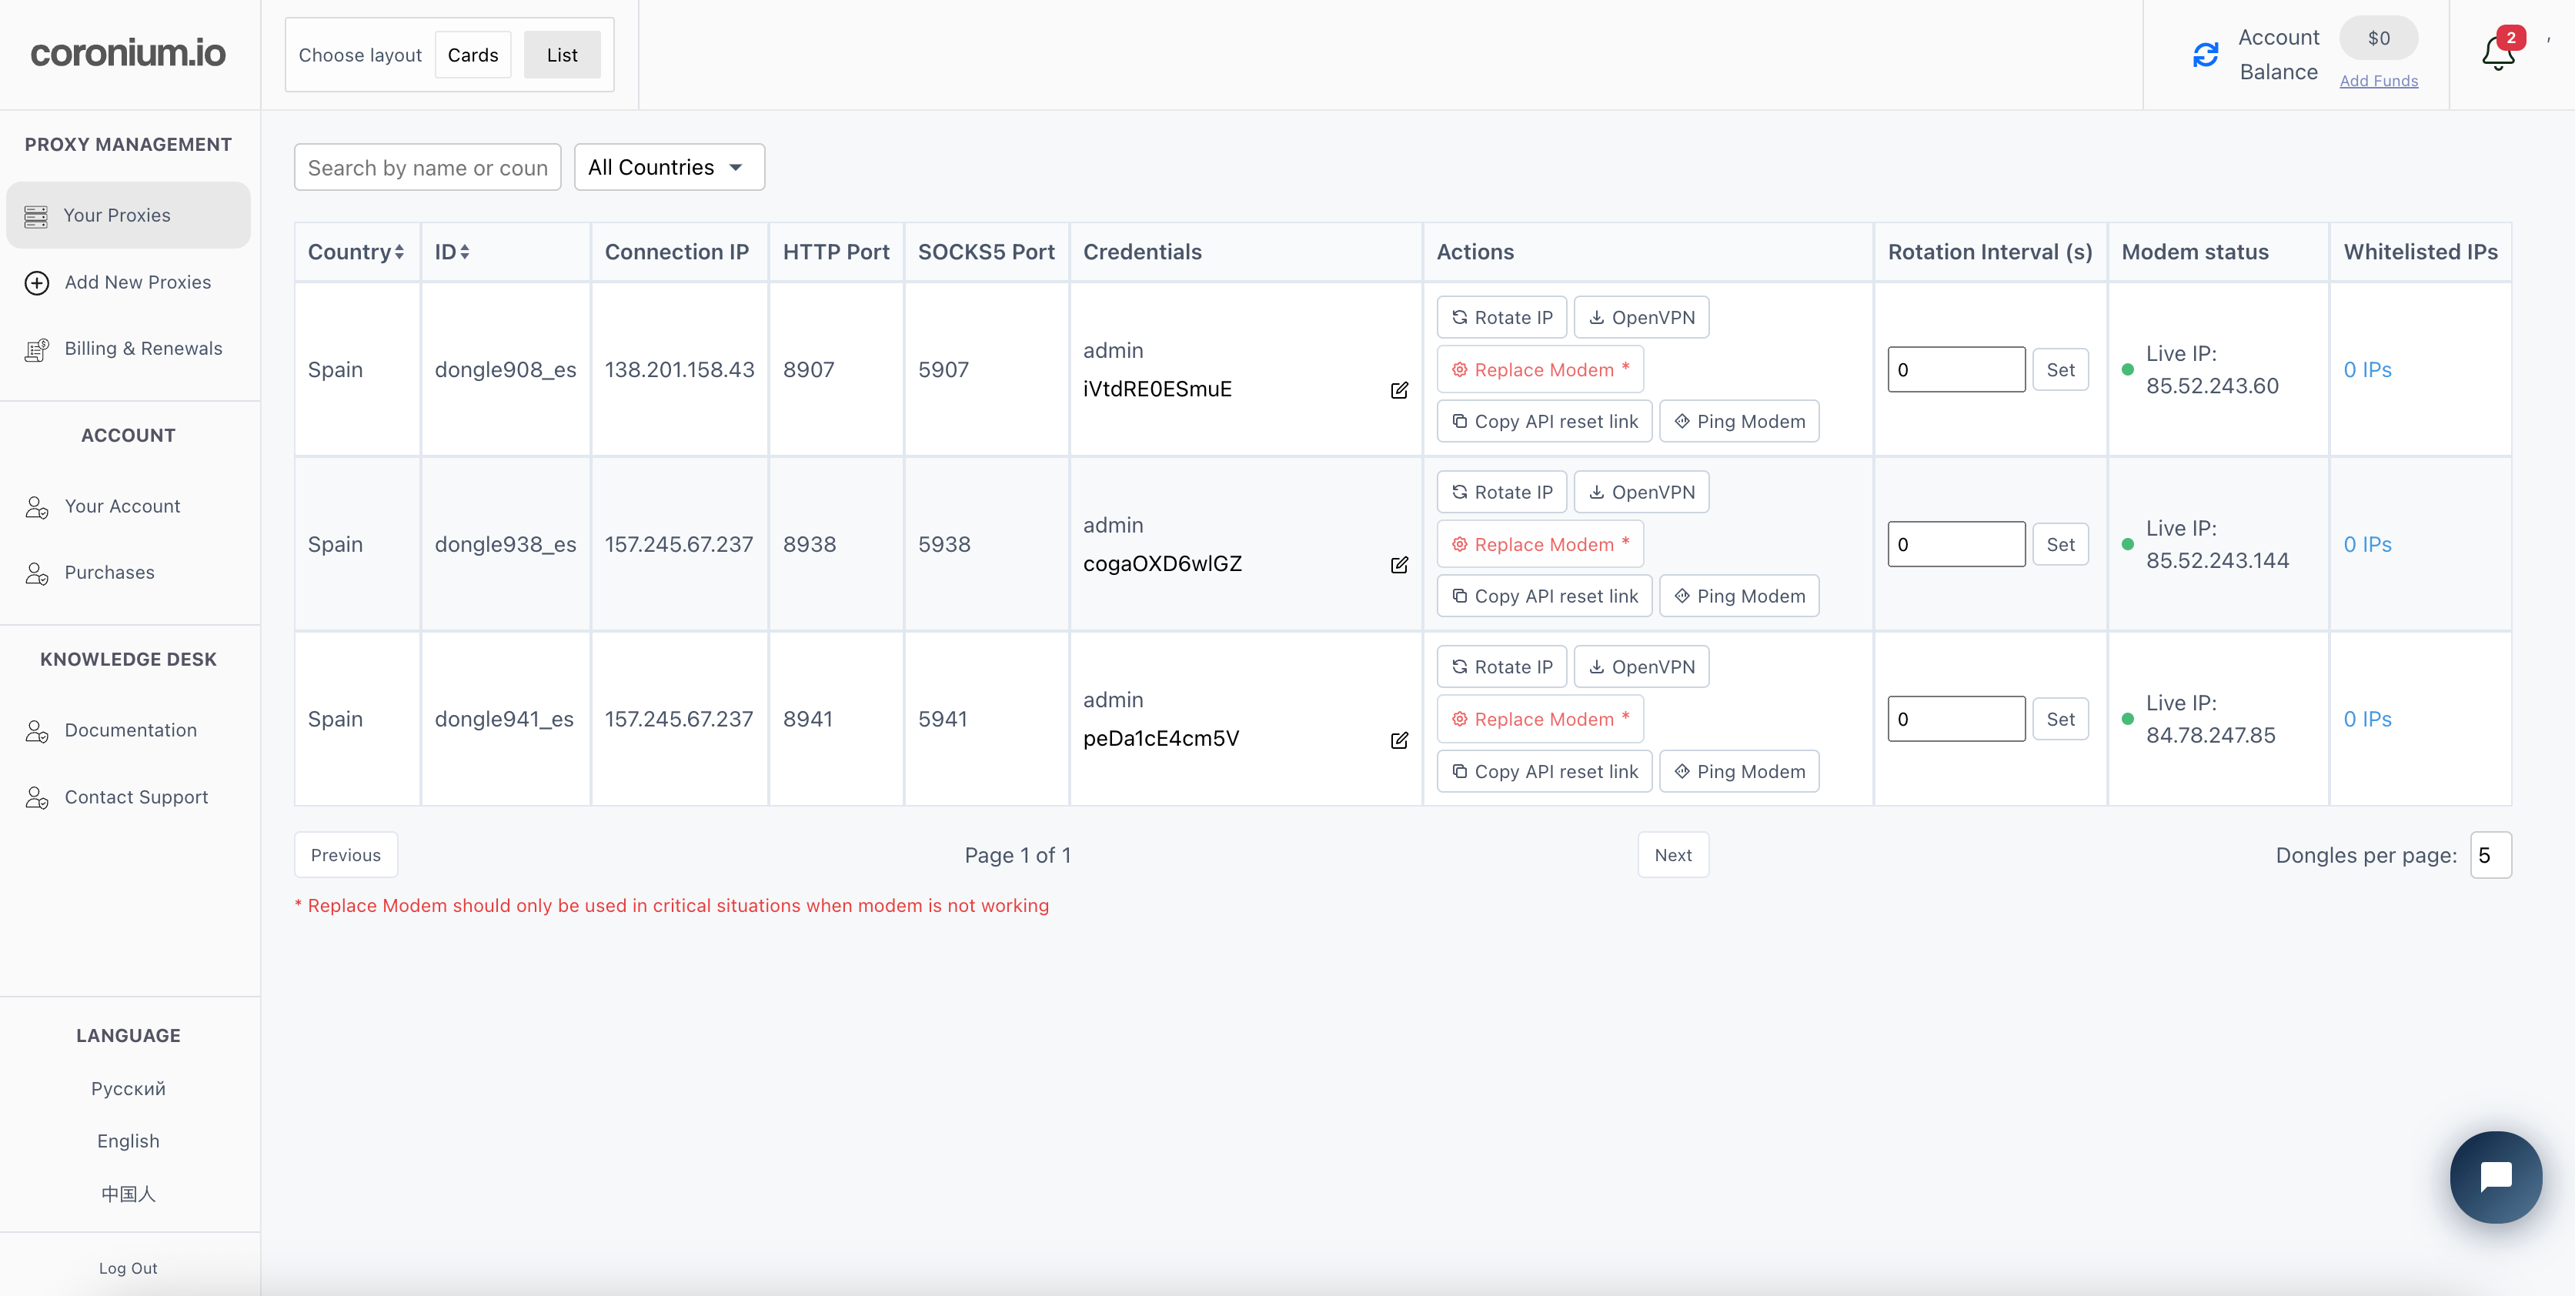Click the notifications bell icon
The height and width of the screenshot is (1296, 2575).
coord(2497,55)
